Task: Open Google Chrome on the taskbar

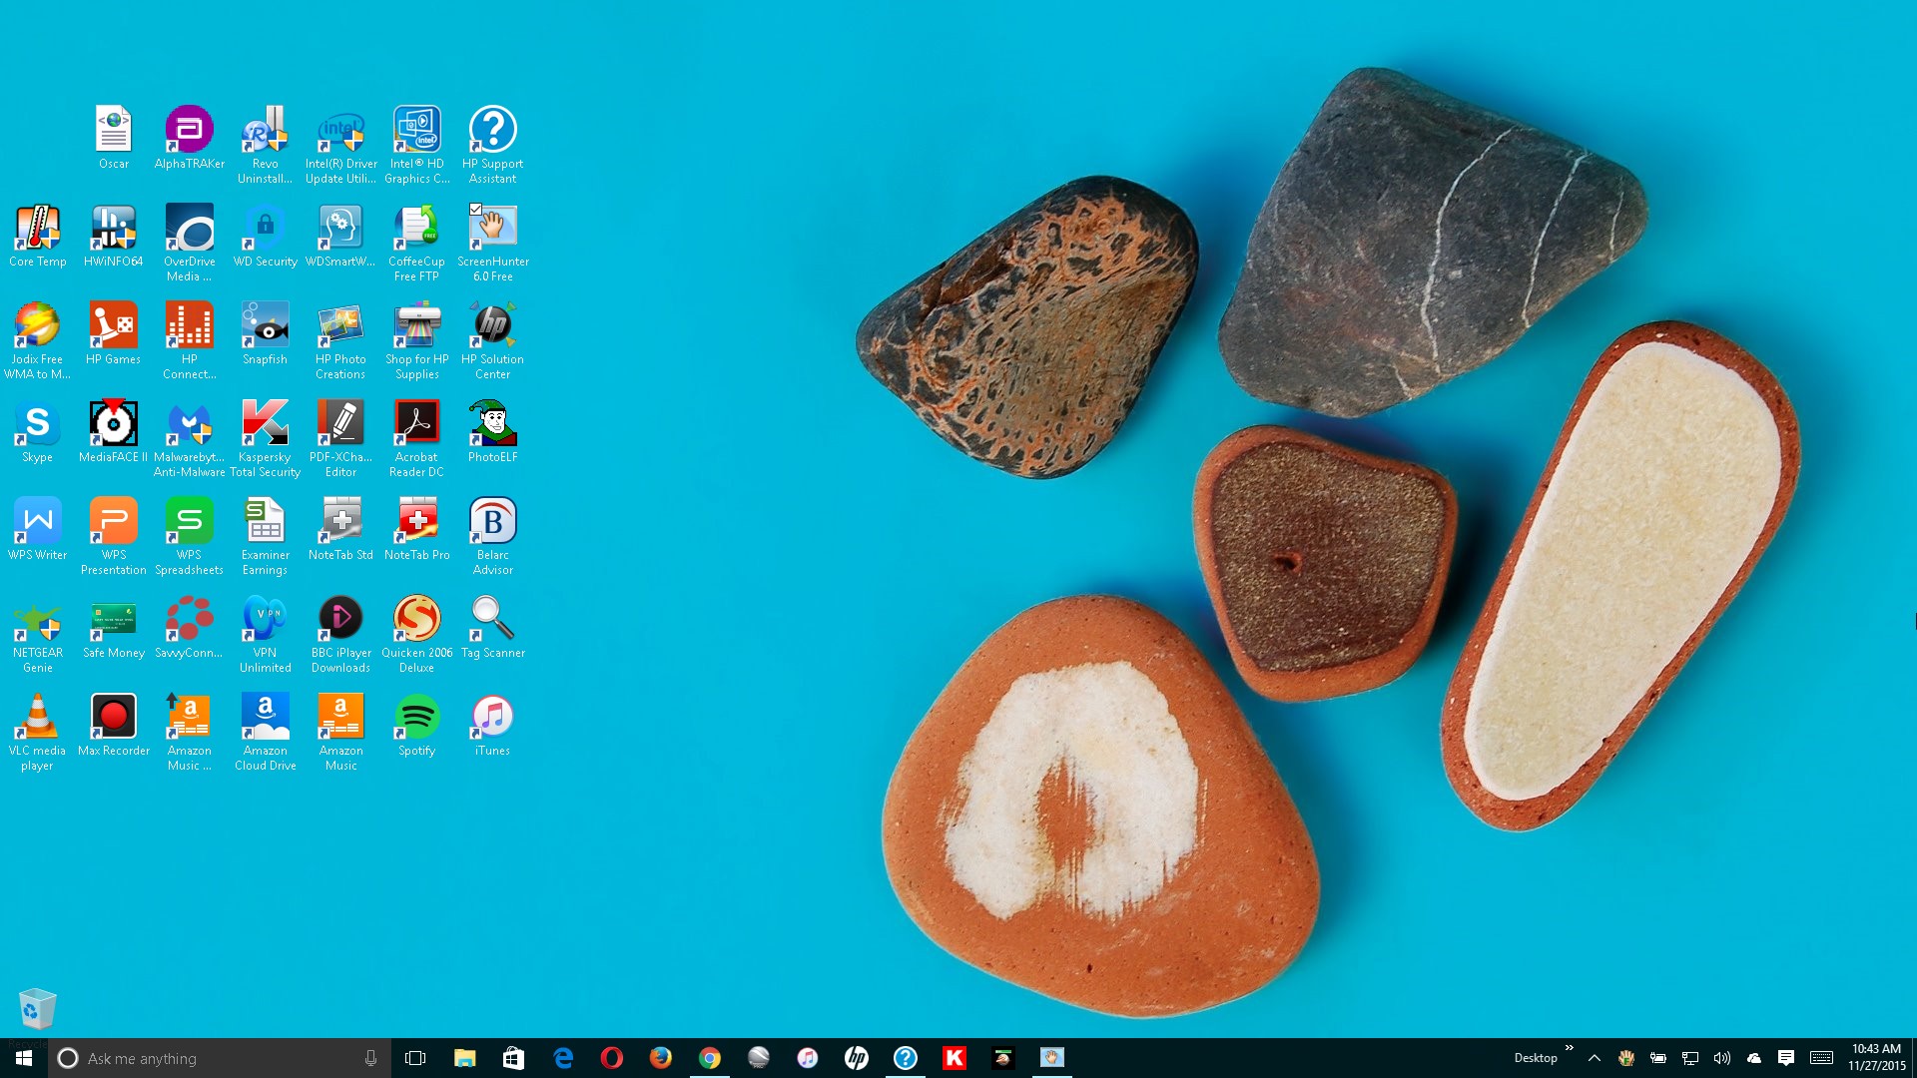Action: coord(710,1058)
